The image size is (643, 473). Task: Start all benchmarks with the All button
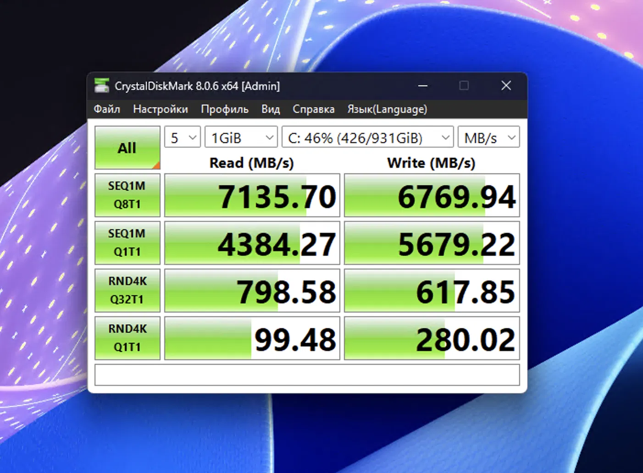tap(127, 148)
